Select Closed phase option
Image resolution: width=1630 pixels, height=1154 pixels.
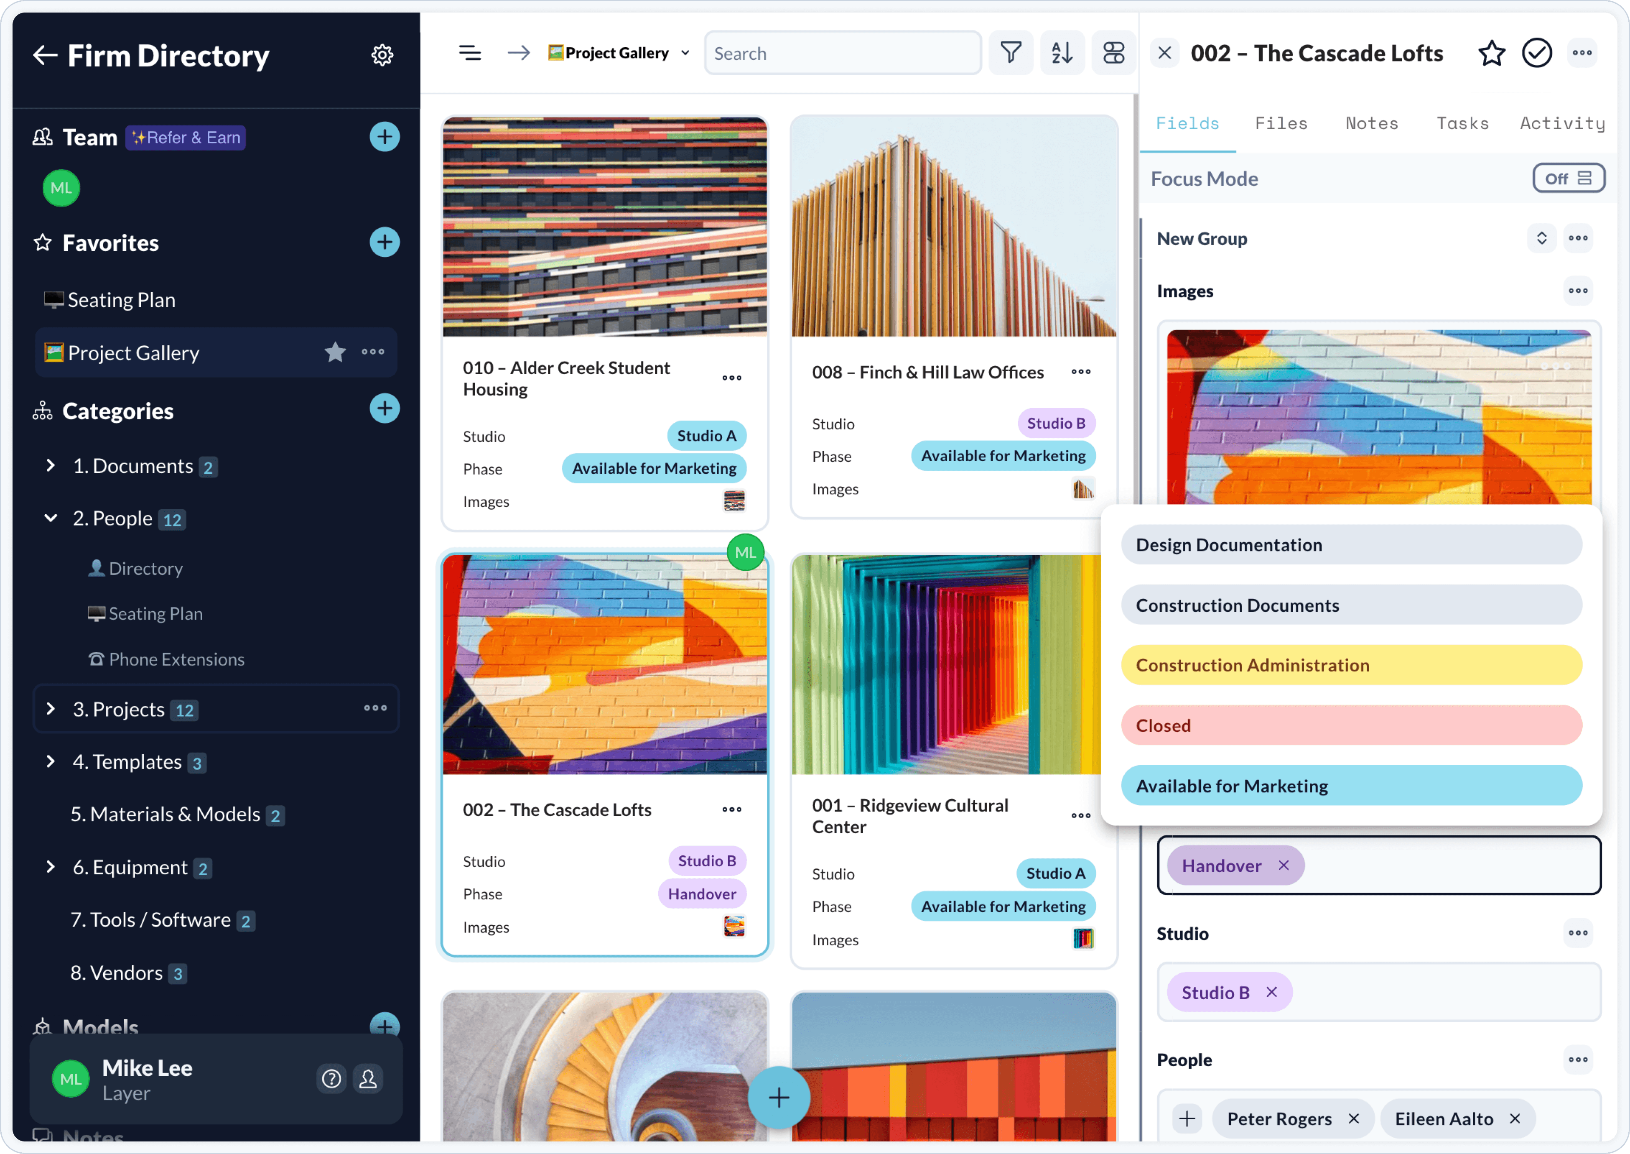tap(1352, 725)
